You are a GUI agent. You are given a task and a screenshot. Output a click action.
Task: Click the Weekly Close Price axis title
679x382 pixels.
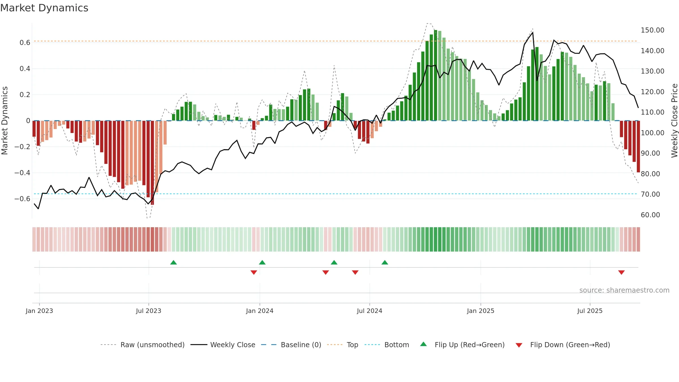(674, 121)
